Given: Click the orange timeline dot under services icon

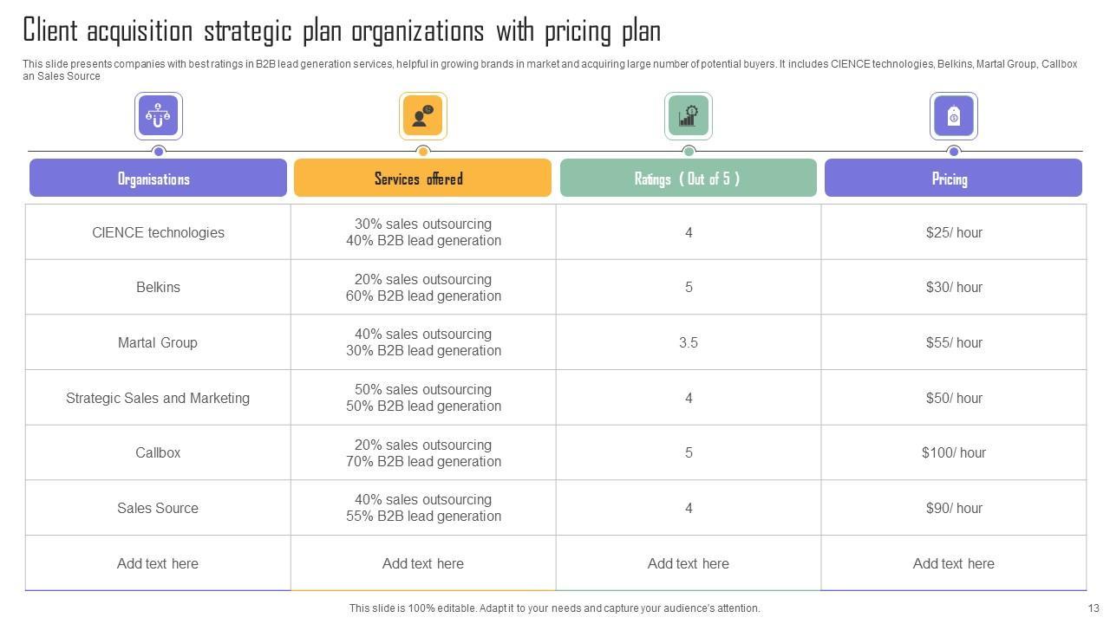Looking at the screenshot, I should pos(422,152).
